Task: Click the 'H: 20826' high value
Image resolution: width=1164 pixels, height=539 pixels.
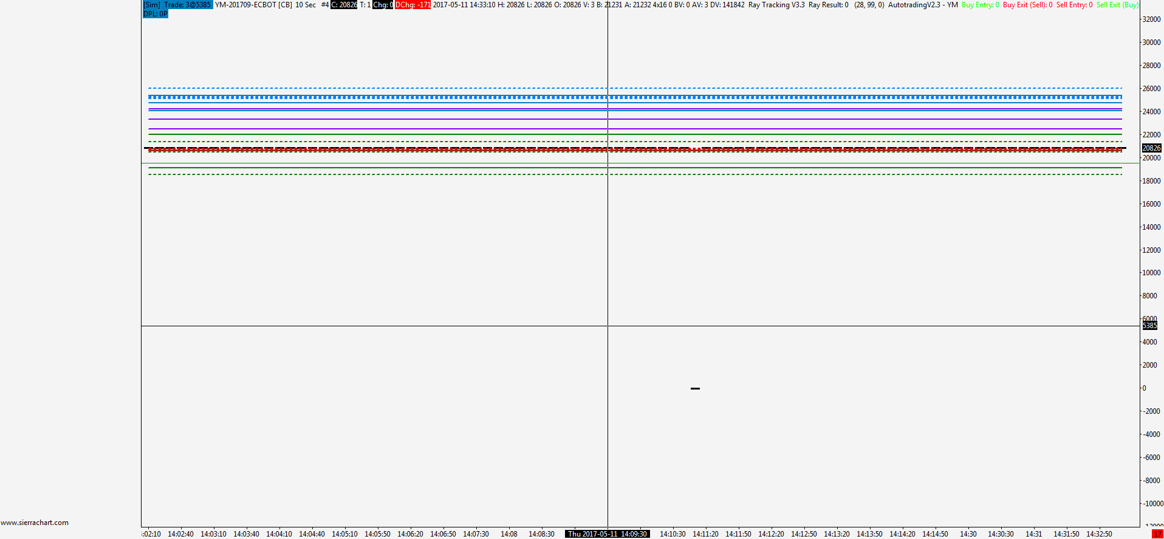Action: pos(511,5)
